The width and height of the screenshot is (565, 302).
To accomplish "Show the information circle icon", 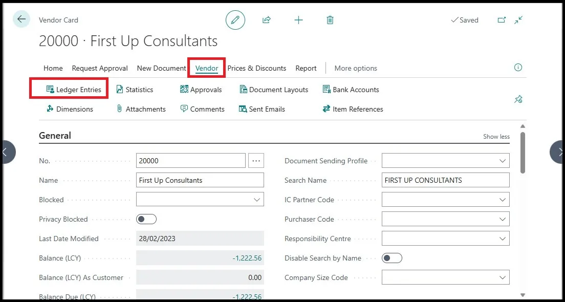I will pos(518,68).
